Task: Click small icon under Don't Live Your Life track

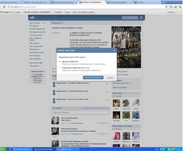Action: pyautogui.click(x=54, y=102)
